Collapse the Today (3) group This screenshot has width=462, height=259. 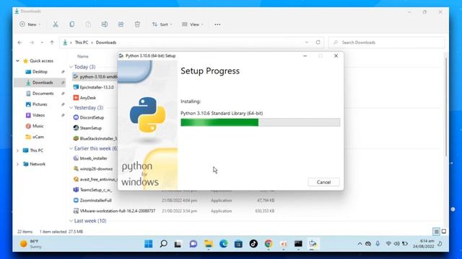71,67
